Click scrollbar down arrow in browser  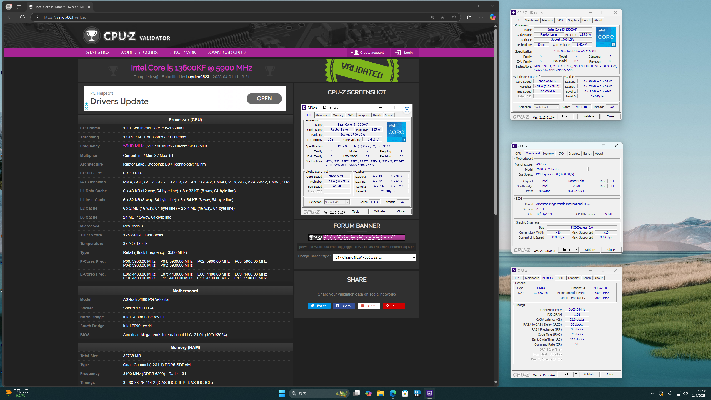tap(495, 382)
